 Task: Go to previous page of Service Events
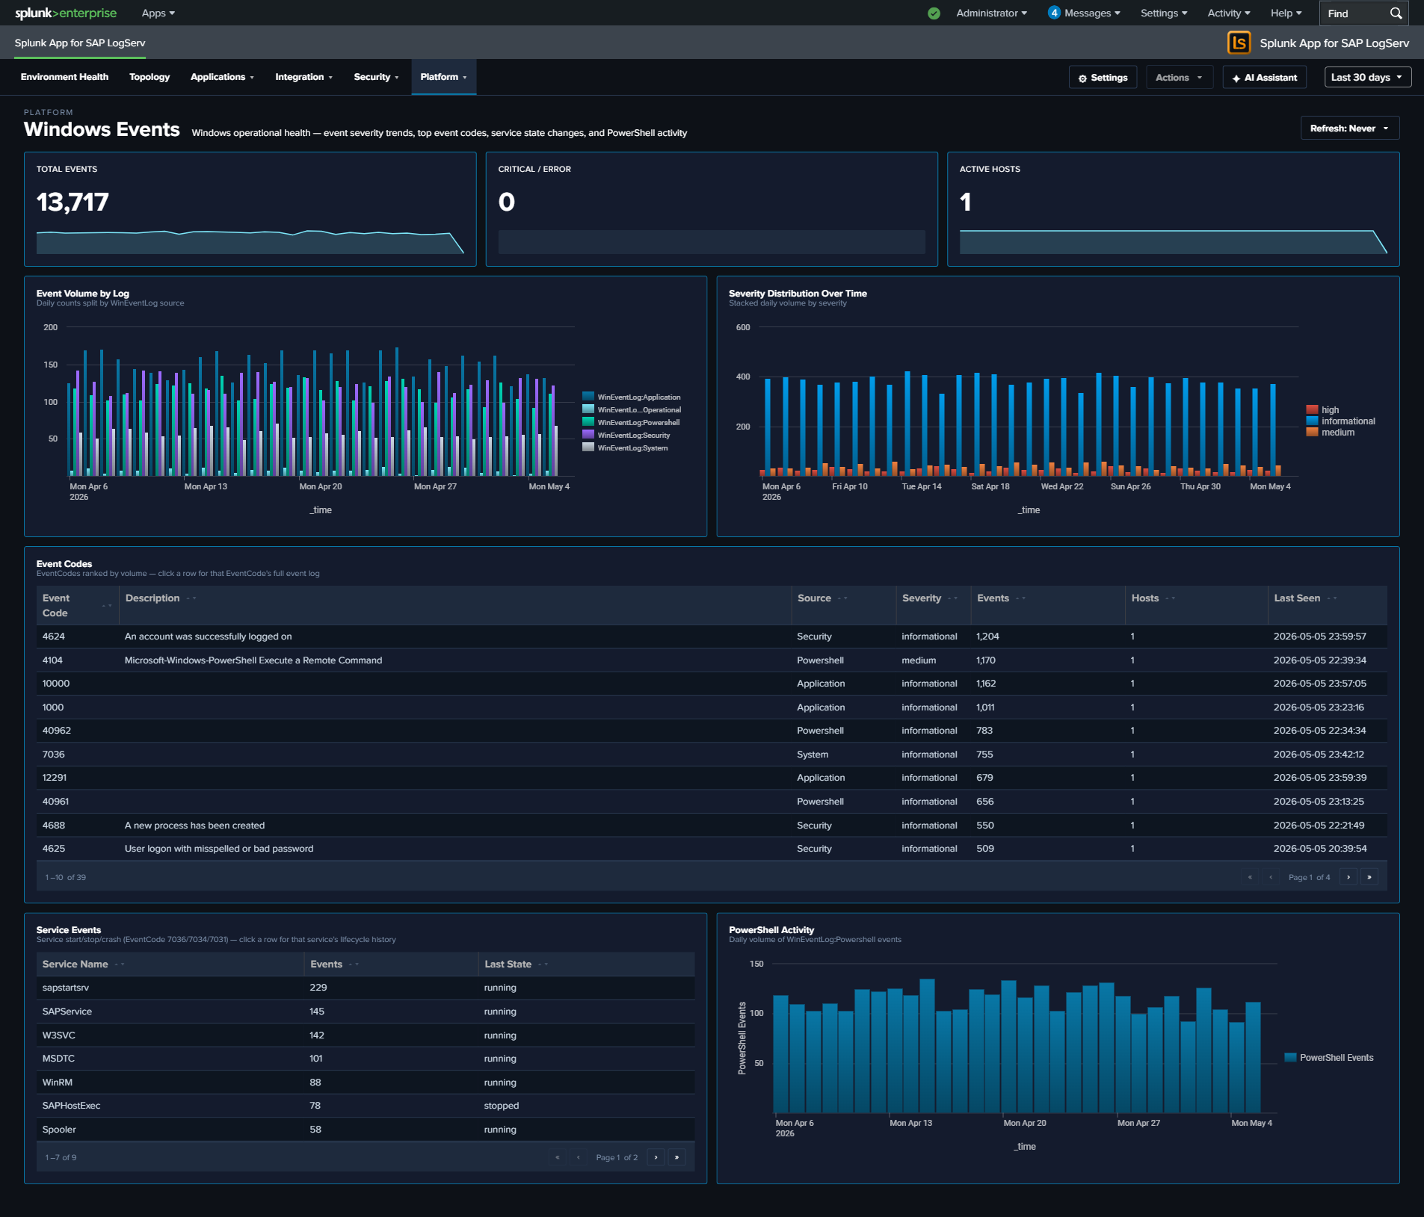coord(579,1157)
